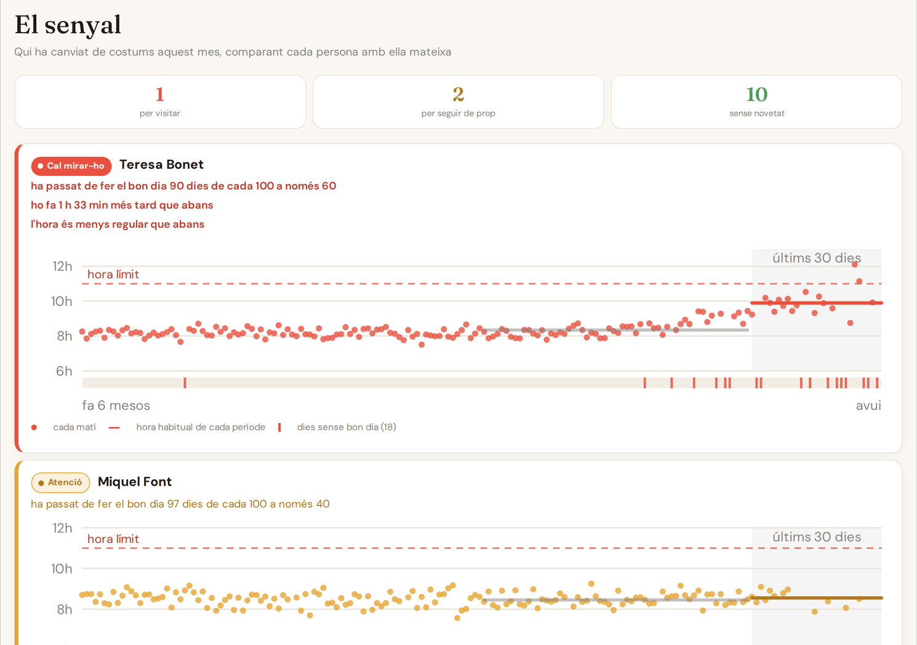The image size is (917, 645).
Task: Click Miquel's text "97 dies de cada 100 a només 40"
Action: coord(248,504)
